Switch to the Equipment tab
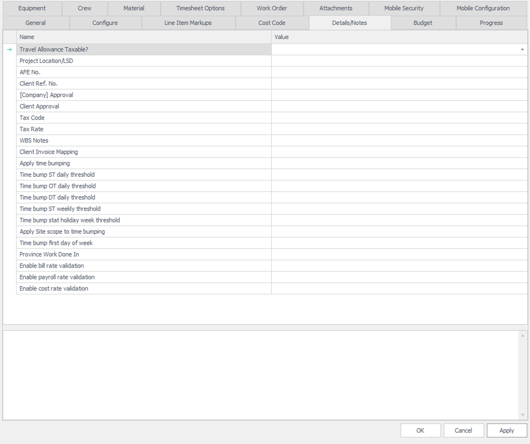530x444 pixels. pyautogui.click(x=32, y=8)
